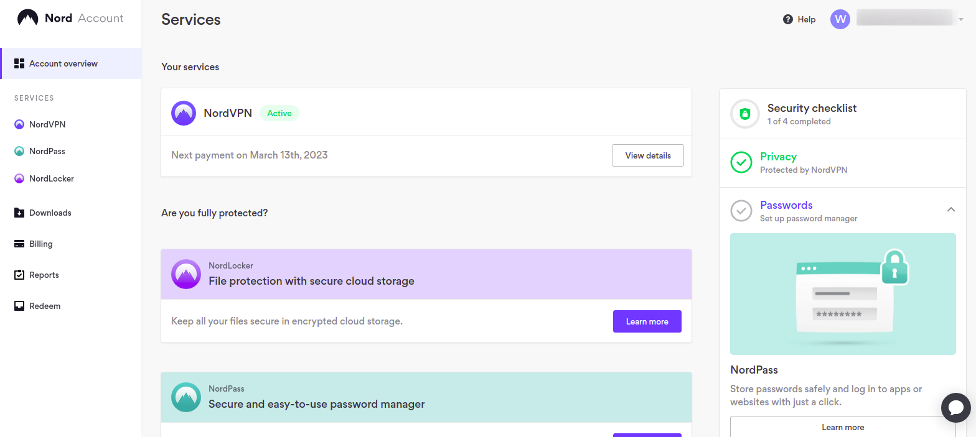Image resolution: width=976 pixels, height=437 pixels.
Task: Click the NordLocker card logo
Action: point(186,274)
